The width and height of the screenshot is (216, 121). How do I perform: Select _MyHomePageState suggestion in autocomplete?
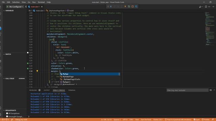click(90, 79)
